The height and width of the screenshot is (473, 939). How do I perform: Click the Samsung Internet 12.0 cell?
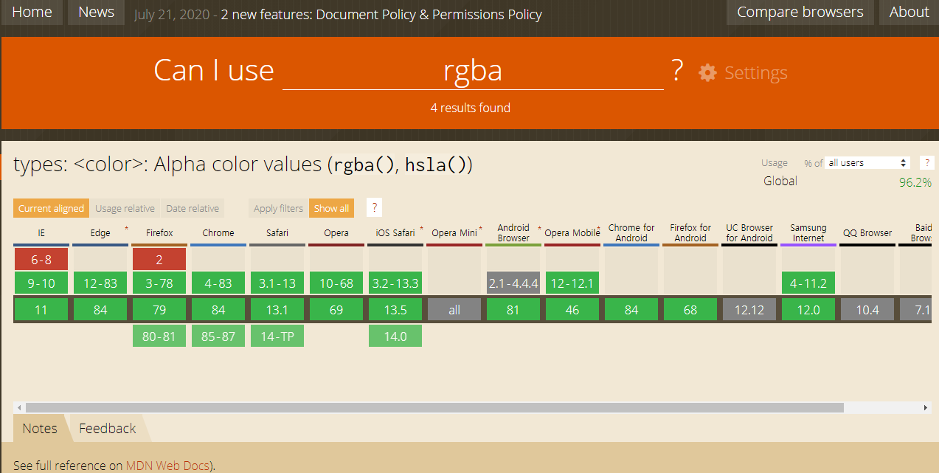pyautogui.click(x=808, y=310)
